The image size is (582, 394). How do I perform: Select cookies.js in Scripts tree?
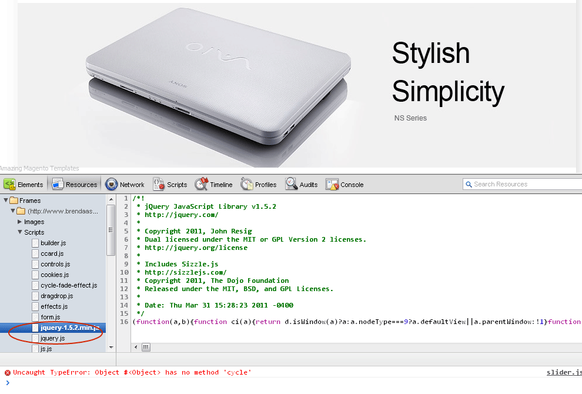[55, 275]
